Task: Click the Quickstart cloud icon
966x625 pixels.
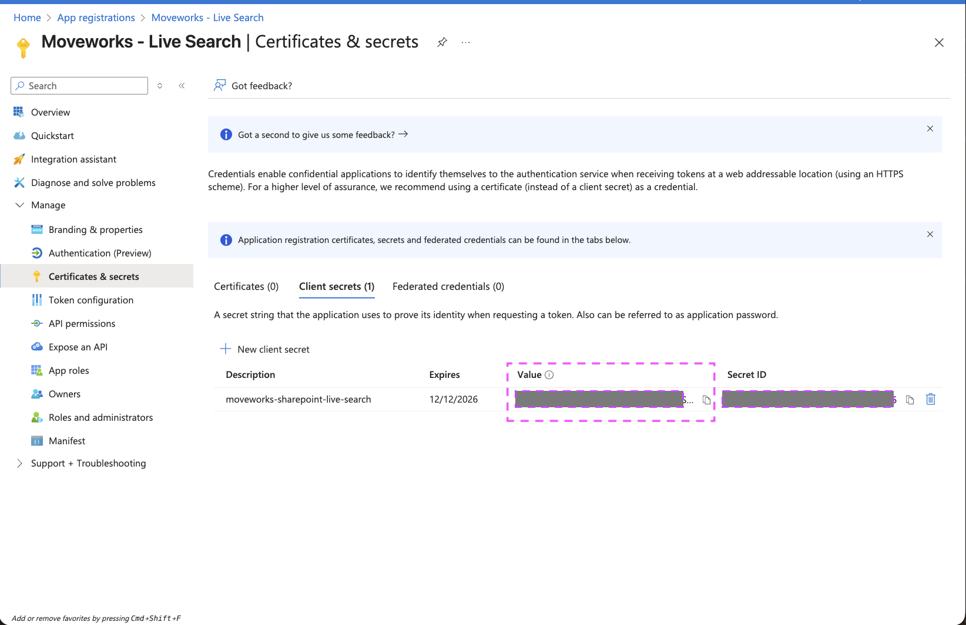Action: 19,136
